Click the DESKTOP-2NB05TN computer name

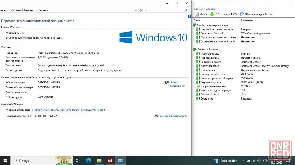pos(49,82)
